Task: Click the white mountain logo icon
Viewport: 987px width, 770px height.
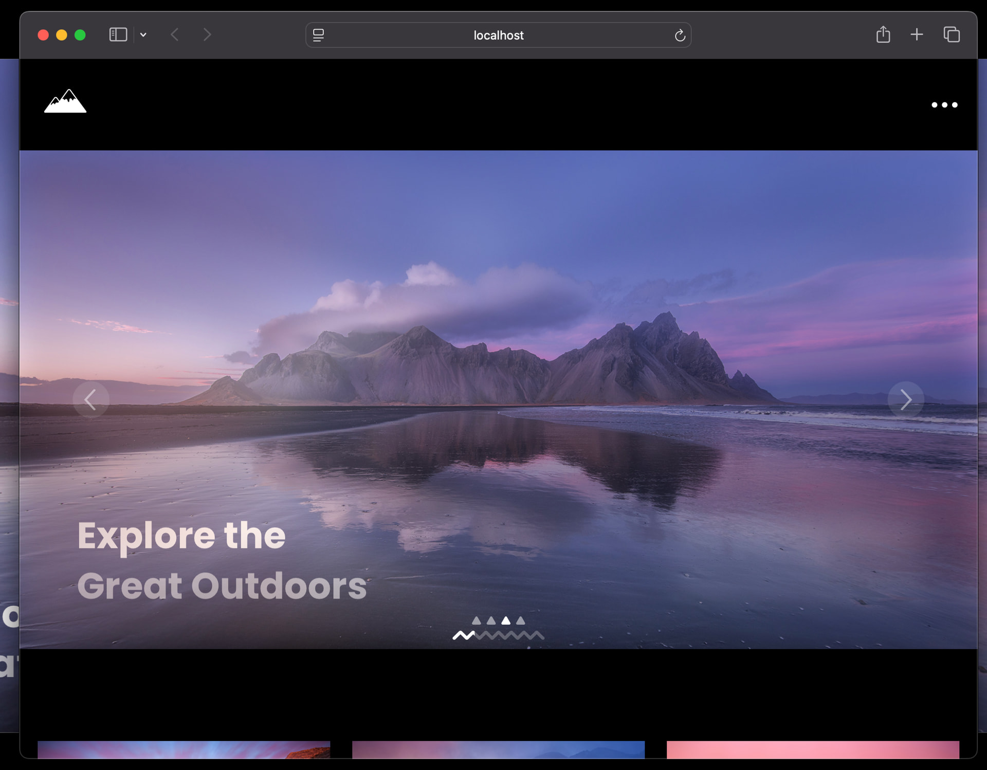Action: 65,101
